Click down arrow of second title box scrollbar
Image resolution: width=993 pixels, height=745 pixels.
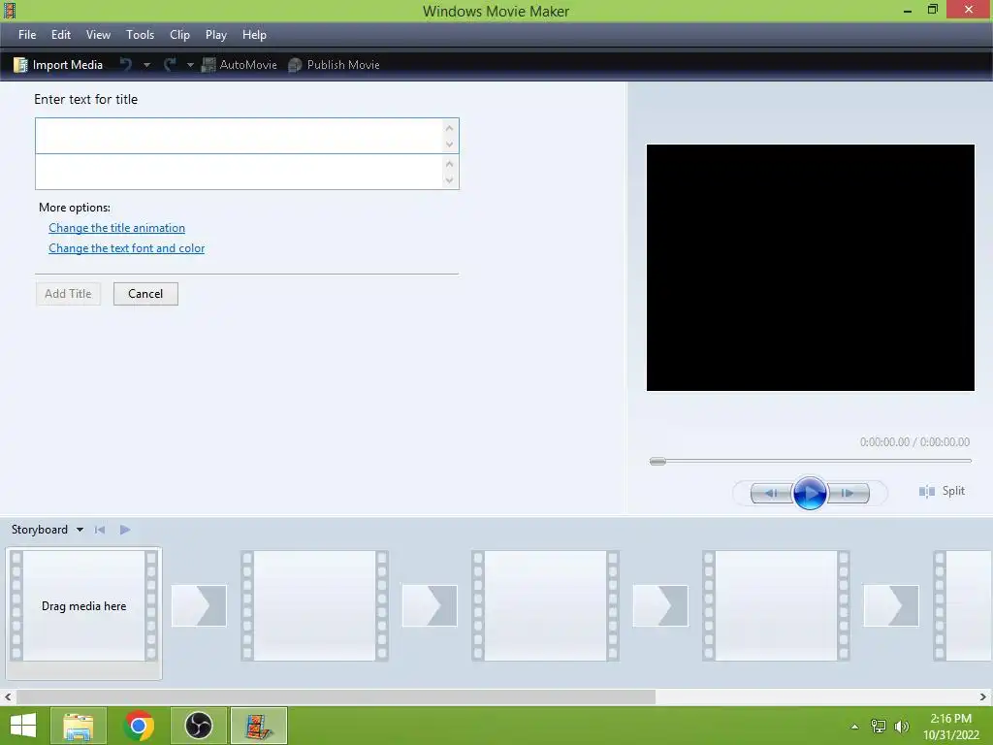coord(450,180)
